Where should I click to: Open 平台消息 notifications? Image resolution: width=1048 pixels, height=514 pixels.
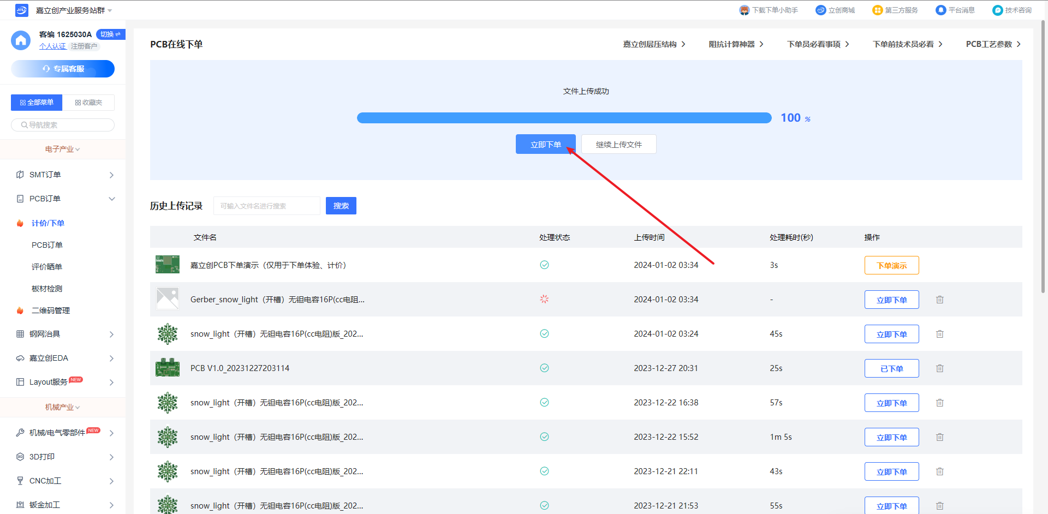tap(955, 10)
